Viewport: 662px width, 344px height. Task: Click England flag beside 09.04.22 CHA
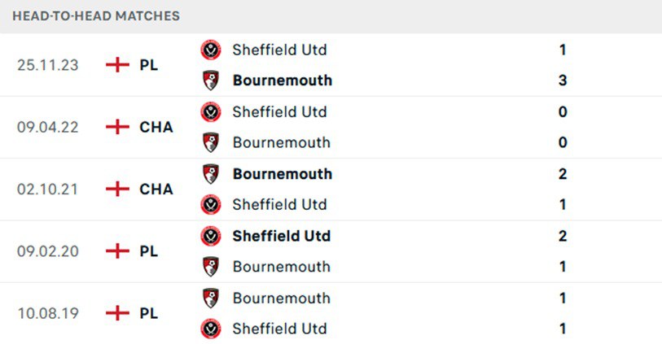click(118, 127)
